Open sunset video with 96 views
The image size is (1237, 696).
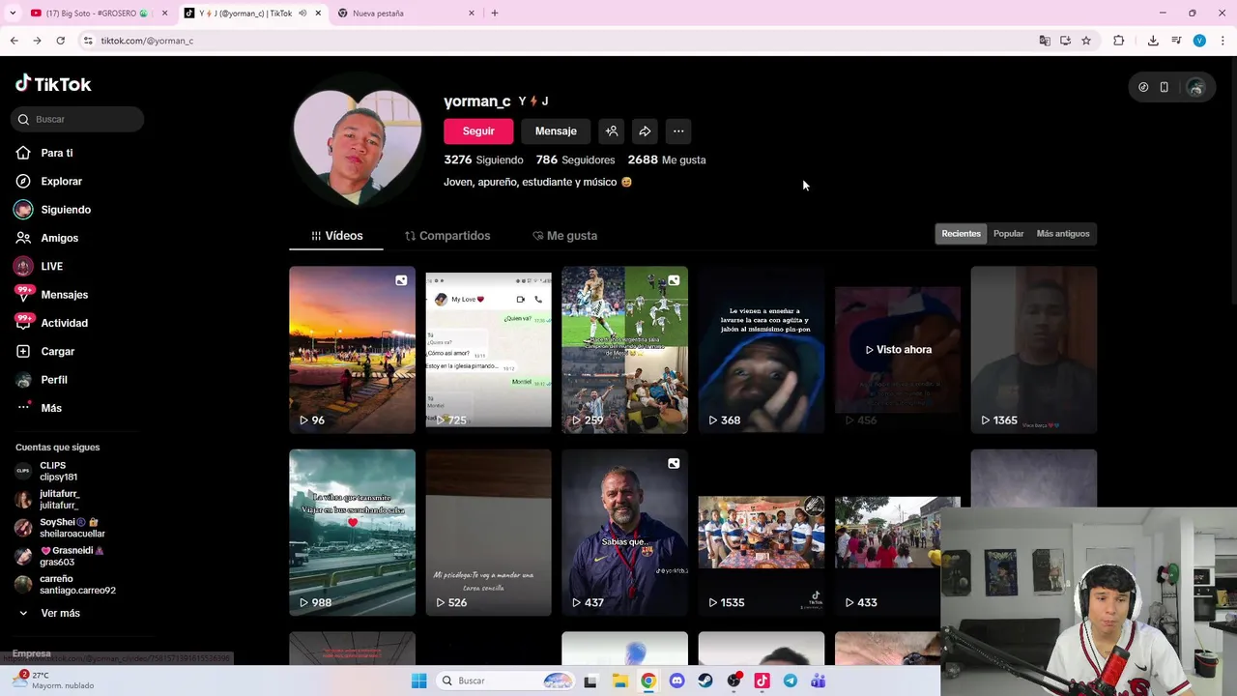pos(352,350)
